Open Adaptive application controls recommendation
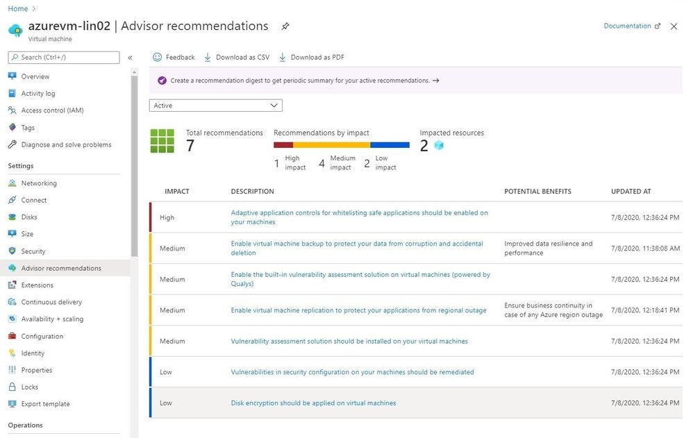Screen dimensions: 693x438 359,217
